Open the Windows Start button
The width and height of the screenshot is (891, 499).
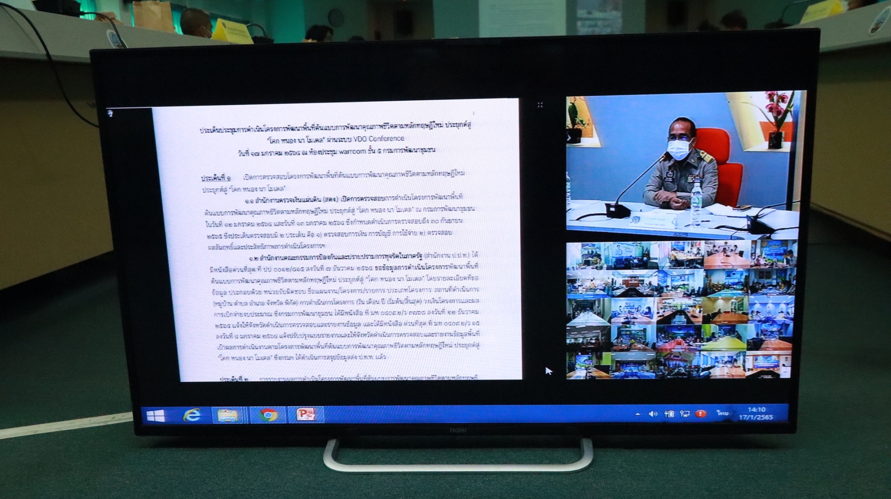(156, 416)
